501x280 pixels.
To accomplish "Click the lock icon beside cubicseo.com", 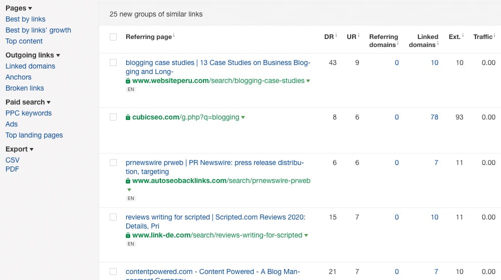I will (x=128, y=117).
